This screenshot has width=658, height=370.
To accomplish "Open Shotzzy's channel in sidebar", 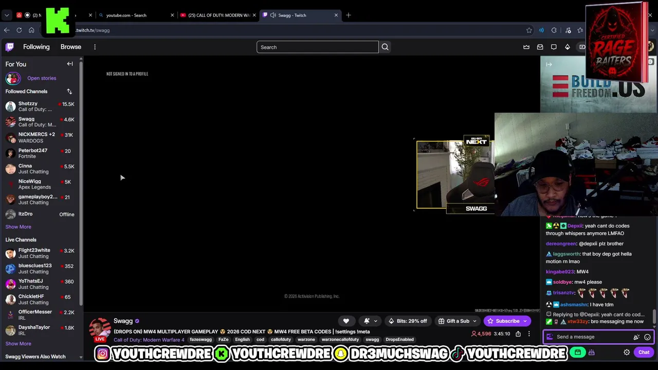I will point(40,106).
